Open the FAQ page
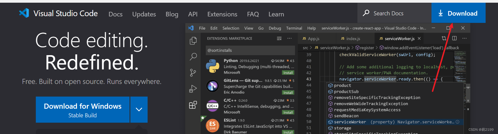The width and height of the screenshot is (498, 134). click(253, 14)
